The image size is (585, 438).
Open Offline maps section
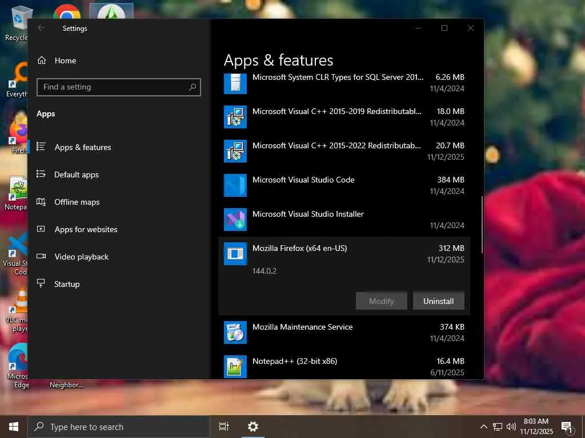click(119, 202)
